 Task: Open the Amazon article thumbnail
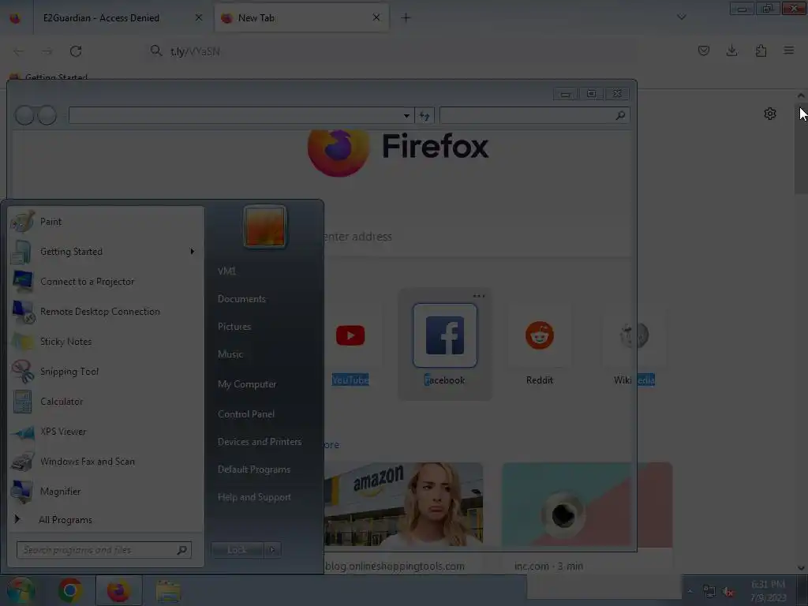coord(403,504)
